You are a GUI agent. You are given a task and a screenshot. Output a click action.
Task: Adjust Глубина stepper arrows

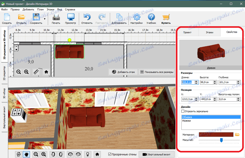(x=238, y=82)
